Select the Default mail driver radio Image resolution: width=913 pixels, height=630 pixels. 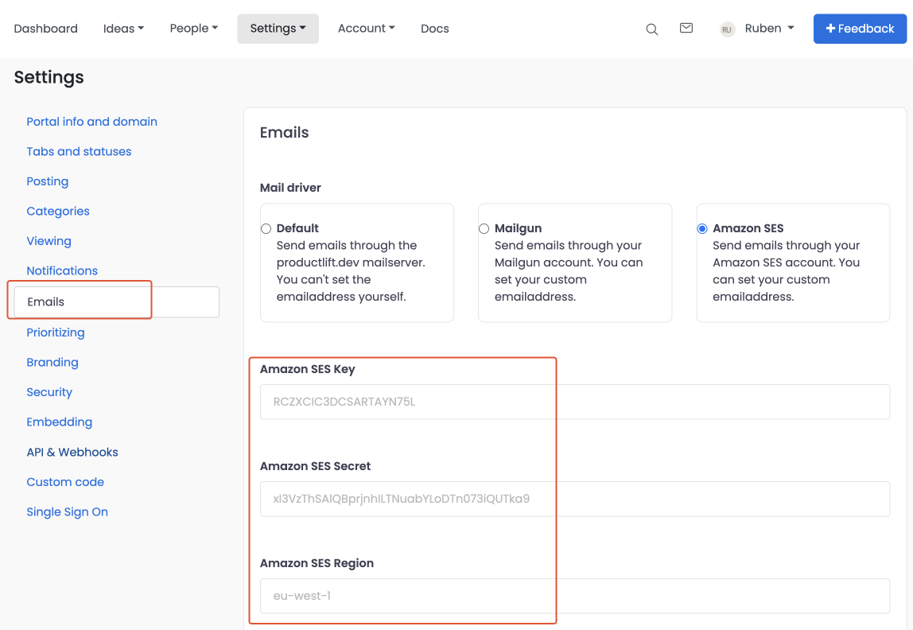pos(266,229)
